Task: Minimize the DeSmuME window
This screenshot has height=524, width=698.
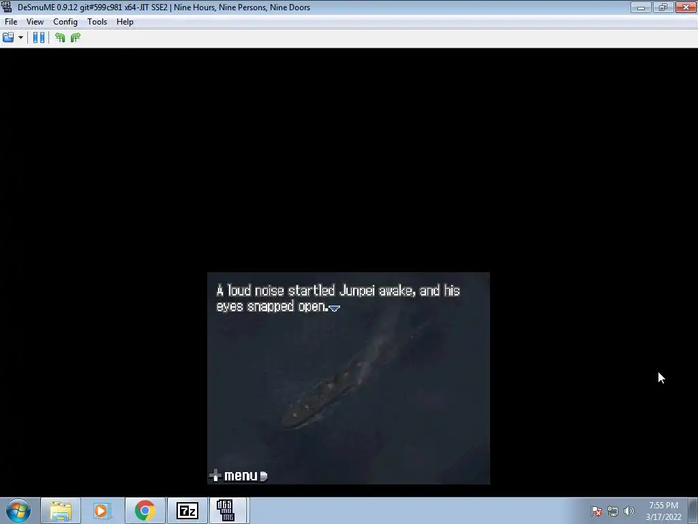Action: [x=641, y=7]
